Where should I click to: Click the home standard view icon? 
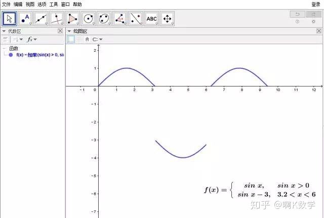tap(87, 39)
